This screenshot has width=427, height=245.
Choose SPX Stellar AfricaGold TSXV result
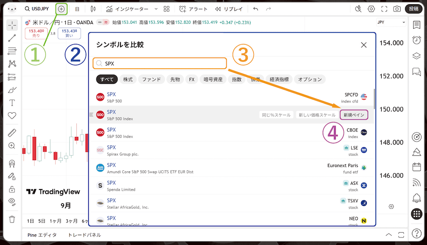pyautogui.click(x=231, y=203)
